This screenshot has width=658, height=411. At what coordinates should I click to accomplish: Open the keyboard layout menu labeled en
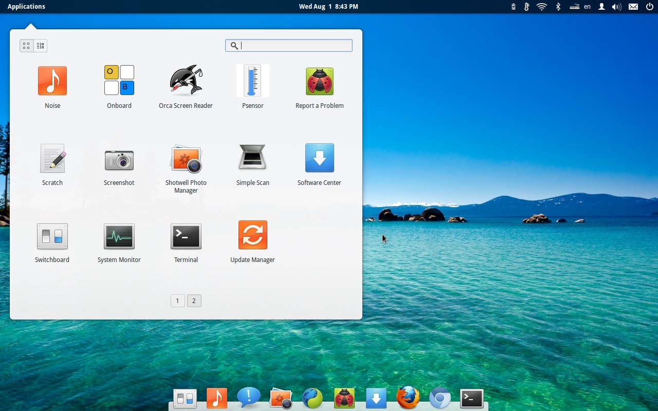coord(587,7)
